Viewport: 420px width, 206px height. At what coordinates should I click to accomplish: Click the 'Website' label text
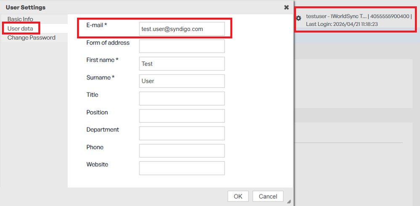click(x=97, y=164)
